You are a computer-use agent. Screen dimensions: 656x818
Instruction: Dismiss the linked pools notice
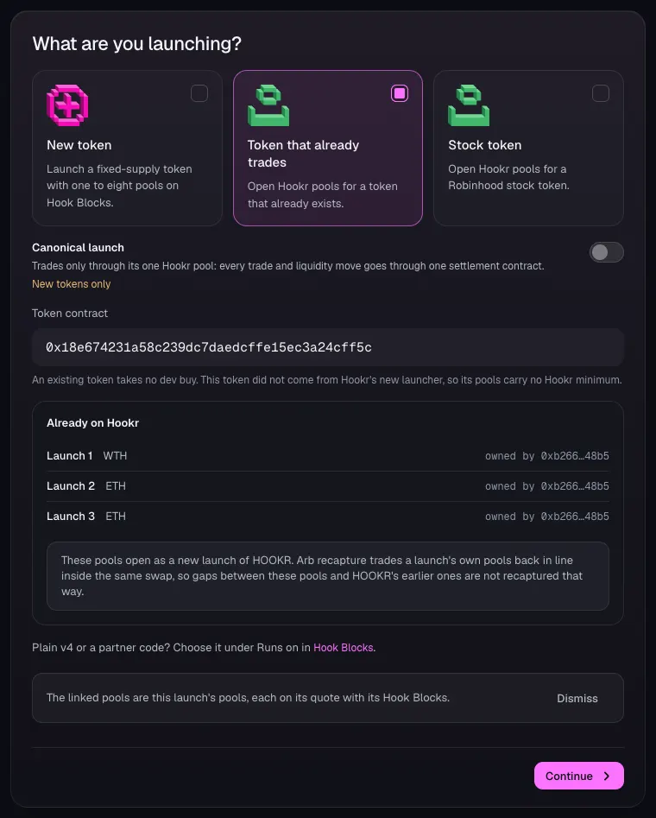coord(577,699)
